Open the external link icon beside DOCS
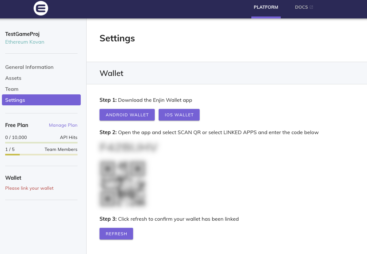 pos(311,7)
